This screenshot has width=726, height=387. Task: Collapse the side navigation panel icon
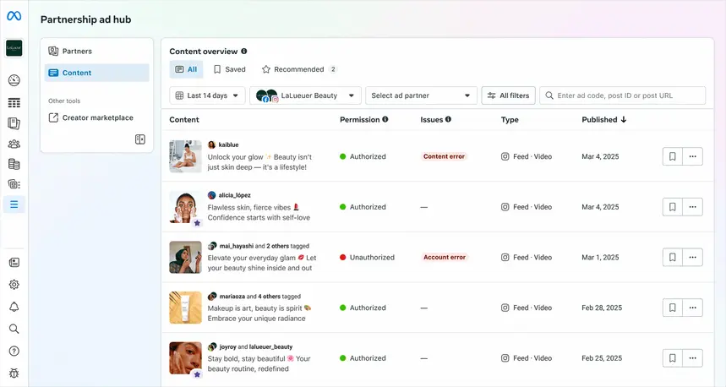tap(140, 139)
